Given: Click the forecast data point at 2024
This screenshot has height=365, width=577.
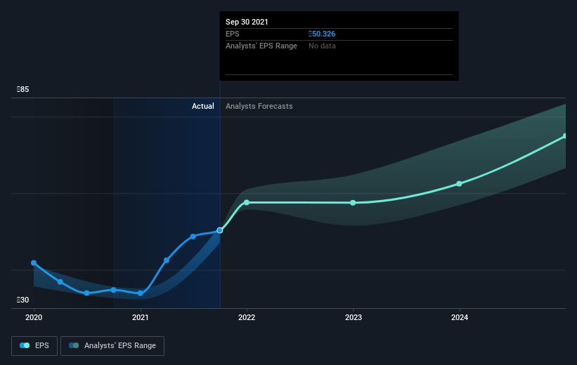Looking at the screenshot, I should pos(459,184).
